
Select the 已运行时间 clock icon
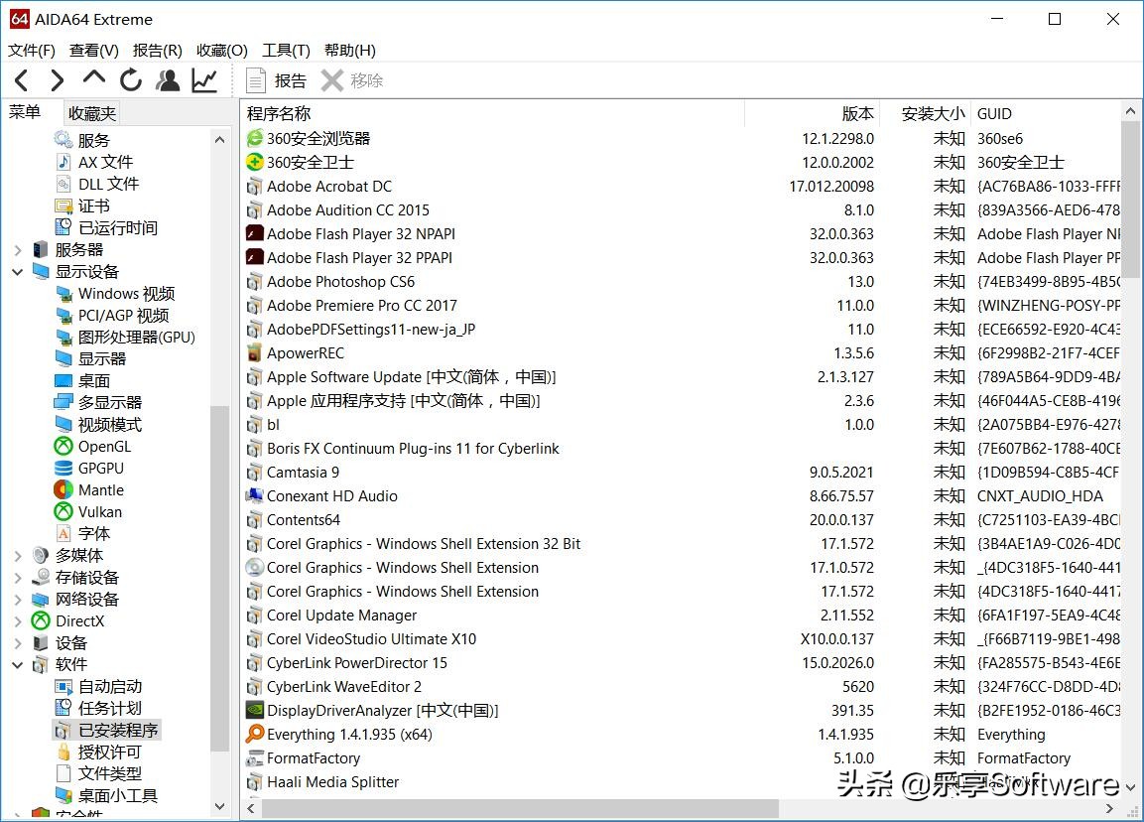[64, 227]
